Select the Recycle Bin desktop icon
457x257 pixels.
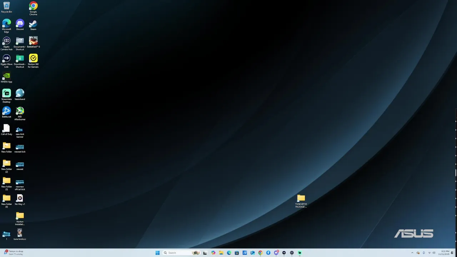(6, 7)
